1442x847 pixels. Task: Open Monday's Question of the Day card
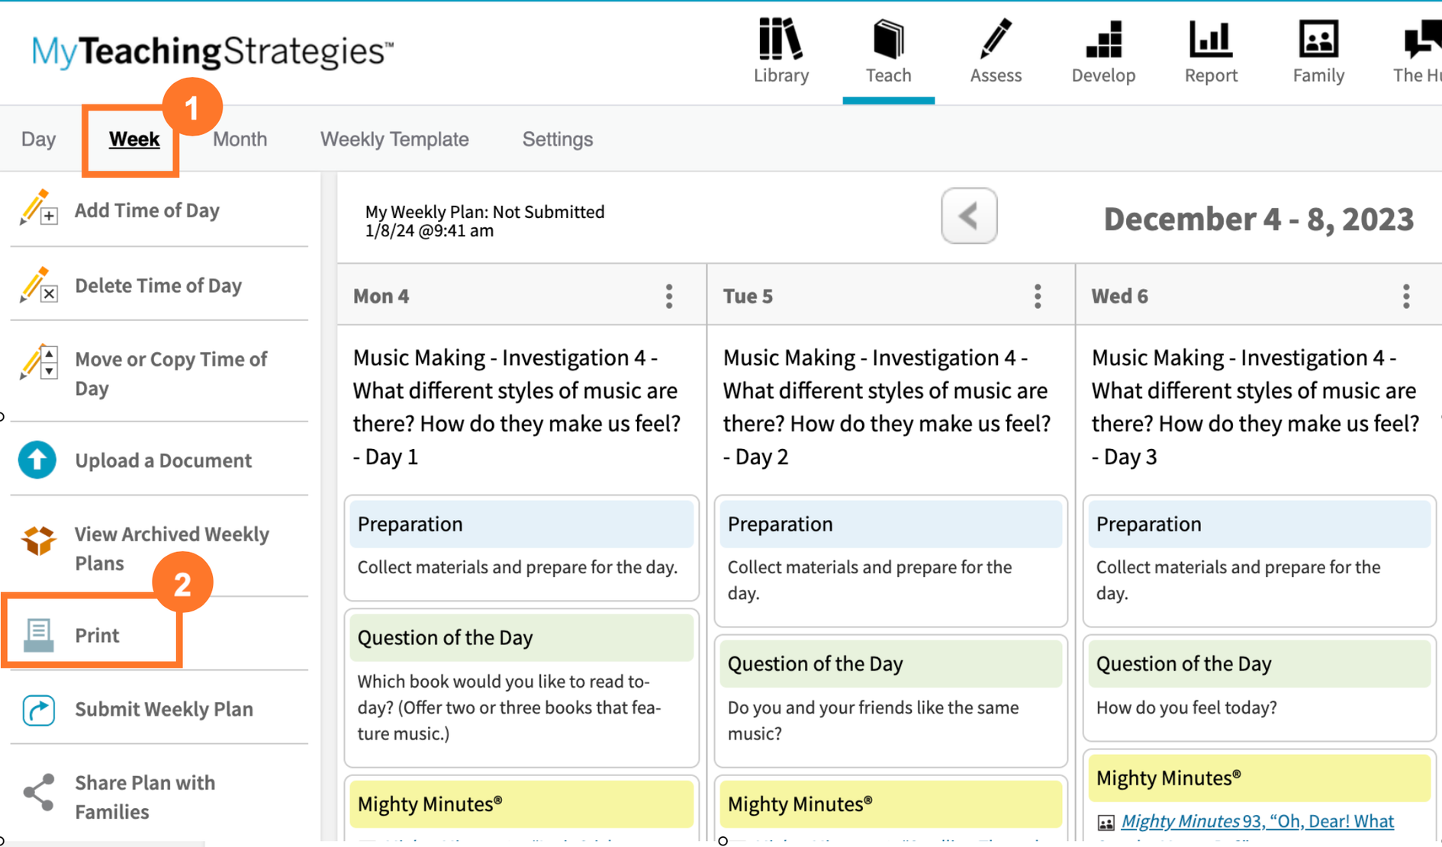(522, 637)
